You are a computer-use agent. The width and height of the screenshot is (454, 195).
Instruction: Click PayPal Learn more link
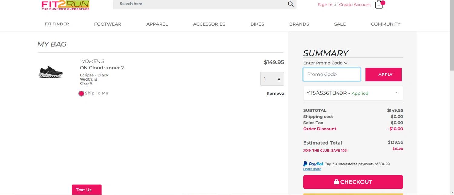point(312,169)
